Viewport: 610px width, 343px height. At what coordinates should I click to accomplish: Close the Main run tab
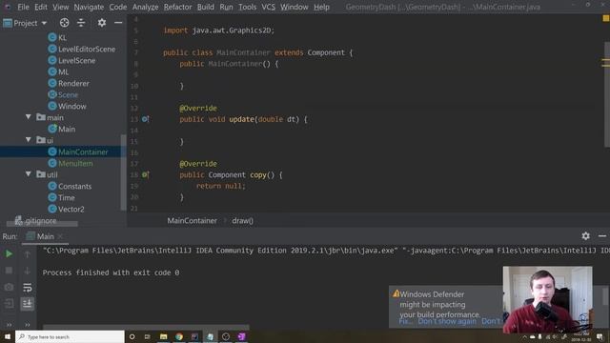60,236
